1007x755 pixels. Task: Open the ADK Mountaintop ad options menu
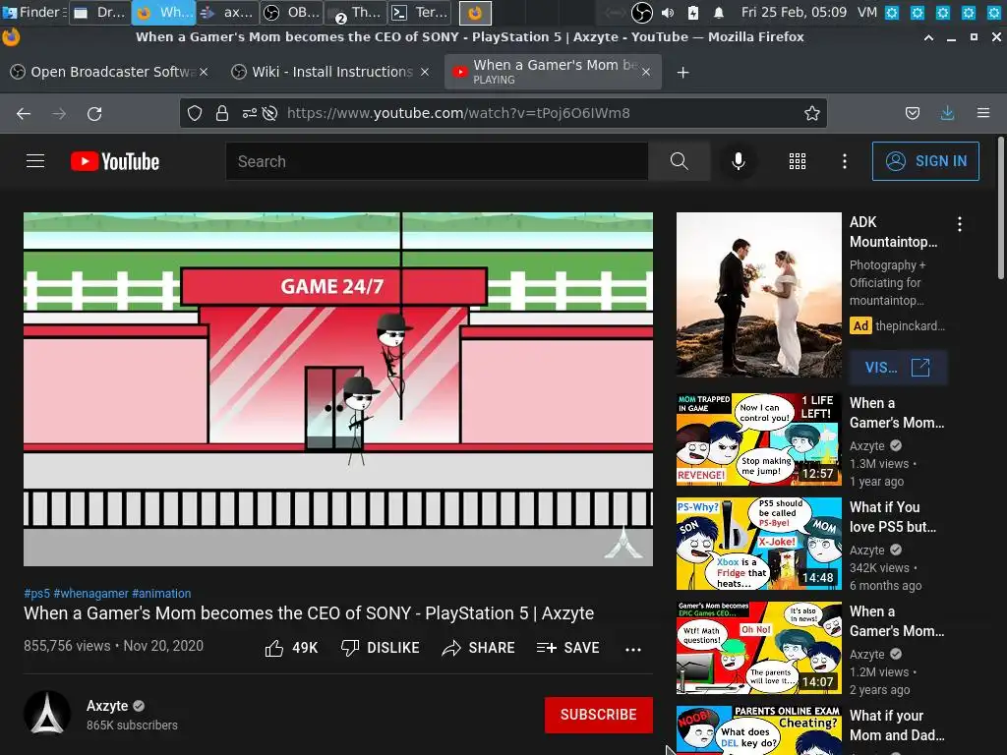pyautogui.click(x=960, y=224)
